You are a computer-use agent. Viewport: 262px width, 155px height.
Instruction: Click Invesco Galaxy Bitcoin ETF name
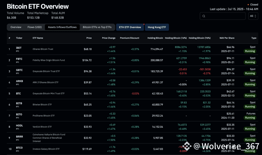pyautogui.click(x=46, y=149)
